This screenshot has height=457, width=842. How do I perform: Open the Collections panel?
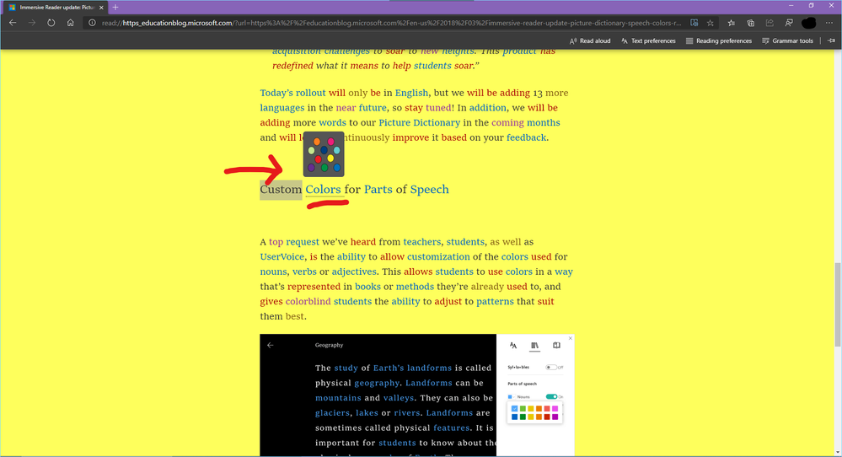coord(751,23)
